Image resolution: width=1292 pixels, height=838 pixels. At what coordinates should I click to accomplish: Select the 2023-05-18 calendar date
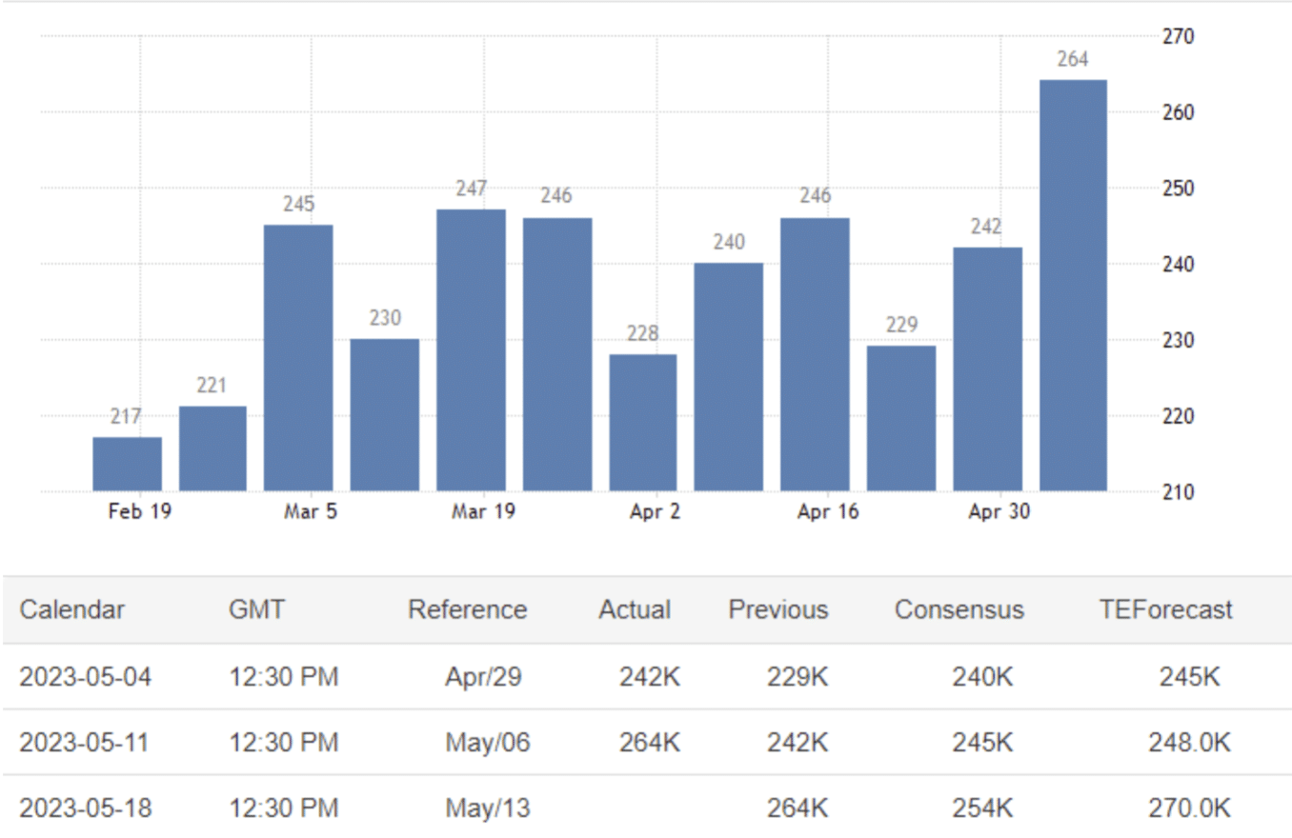(85, 808)
